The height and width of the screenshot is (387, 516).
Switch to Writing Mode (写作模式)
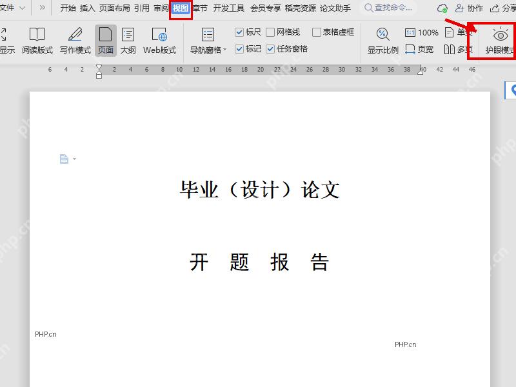coord(75,41)
